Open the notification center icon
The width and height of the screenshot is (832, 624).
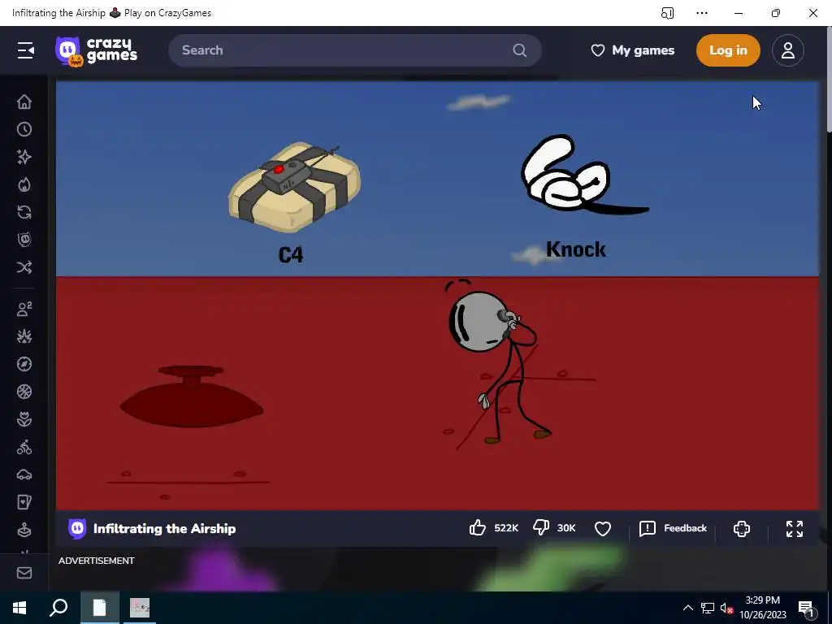pyautogui.click(x=806, y=608)
